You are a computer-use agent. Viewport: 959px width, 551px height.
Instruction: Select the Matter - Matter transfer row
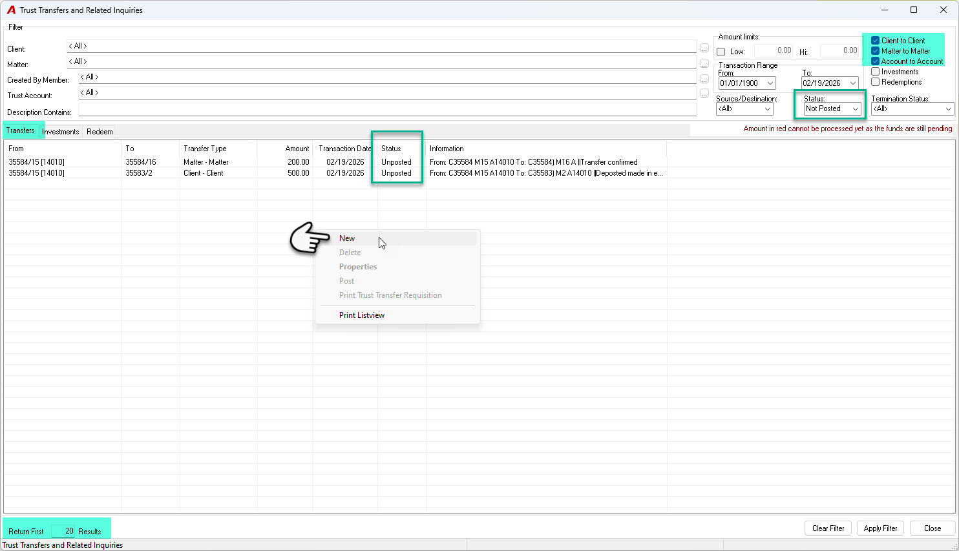click(x=335, y=162)
